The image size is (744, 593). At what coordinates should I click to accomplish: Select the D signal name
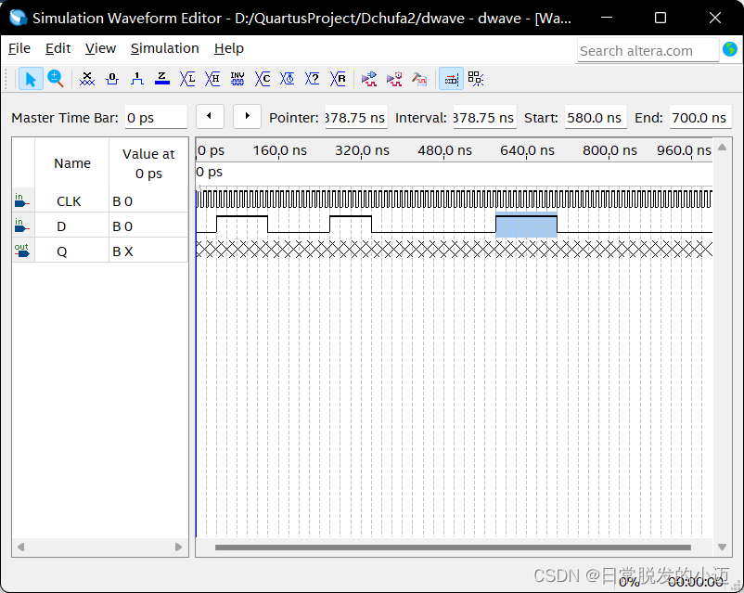click(x=61, y=226)
